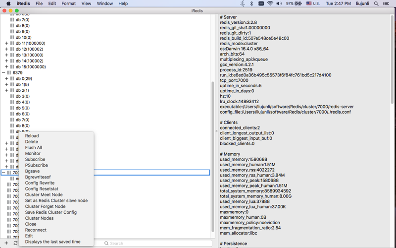Open the iRedis application menu
396x248 pixels.
pyautogui.click(x=23, y=3)
